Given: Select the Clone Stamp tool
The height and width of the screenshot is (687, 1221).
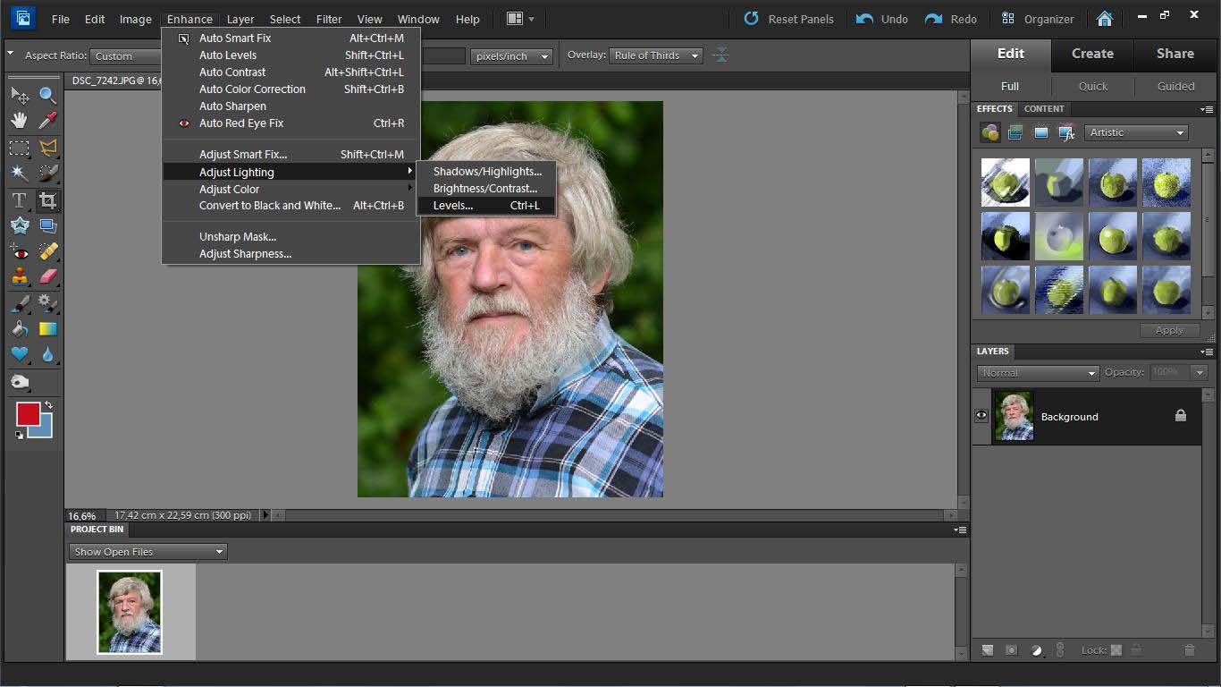Looking at the screenshot, I should (x=19, y=276).
